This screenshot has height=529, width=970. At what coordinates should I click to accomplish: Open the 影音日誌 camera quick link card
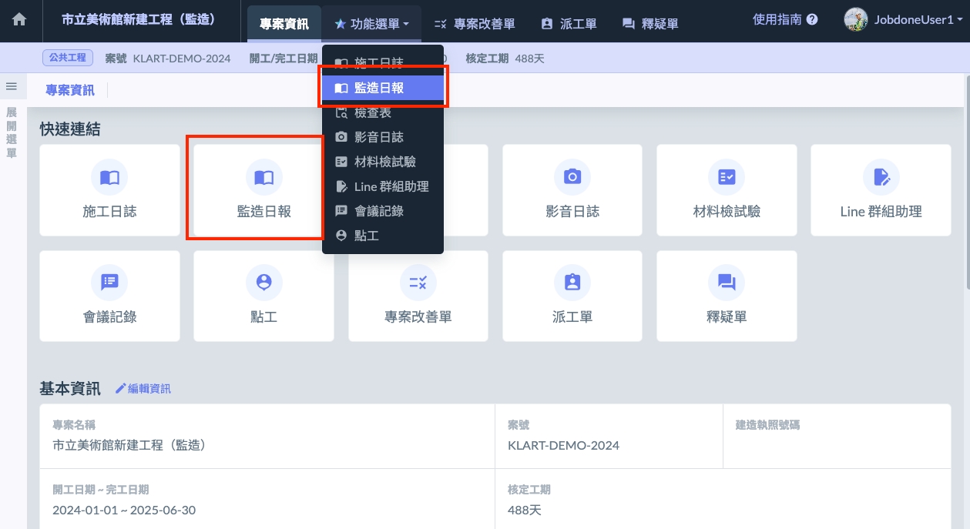point(572,190)
